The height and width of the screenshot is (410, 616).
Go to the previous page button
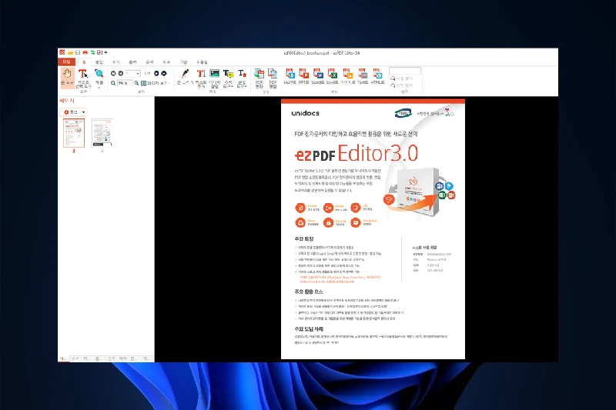click(121, 73)
